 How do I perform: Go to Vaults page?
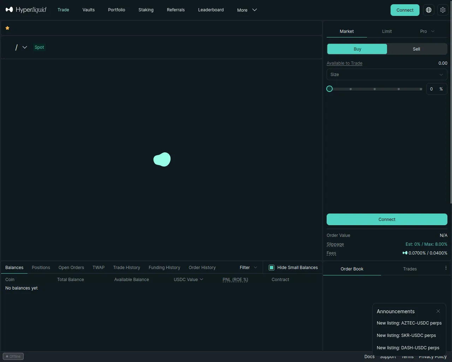point(89,10)
